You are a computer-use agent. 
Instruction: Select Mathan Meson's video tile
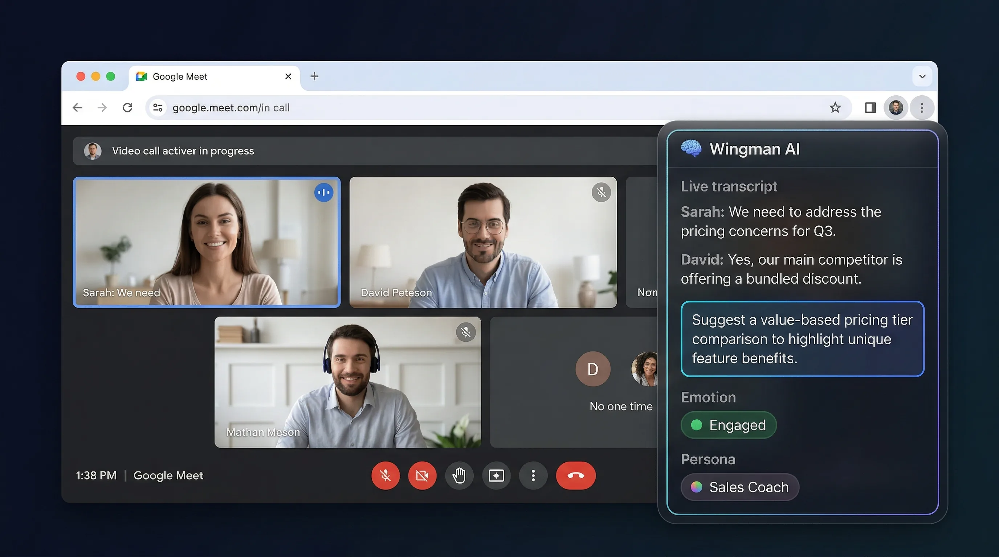pyautogui.click(x=348, y=382)
